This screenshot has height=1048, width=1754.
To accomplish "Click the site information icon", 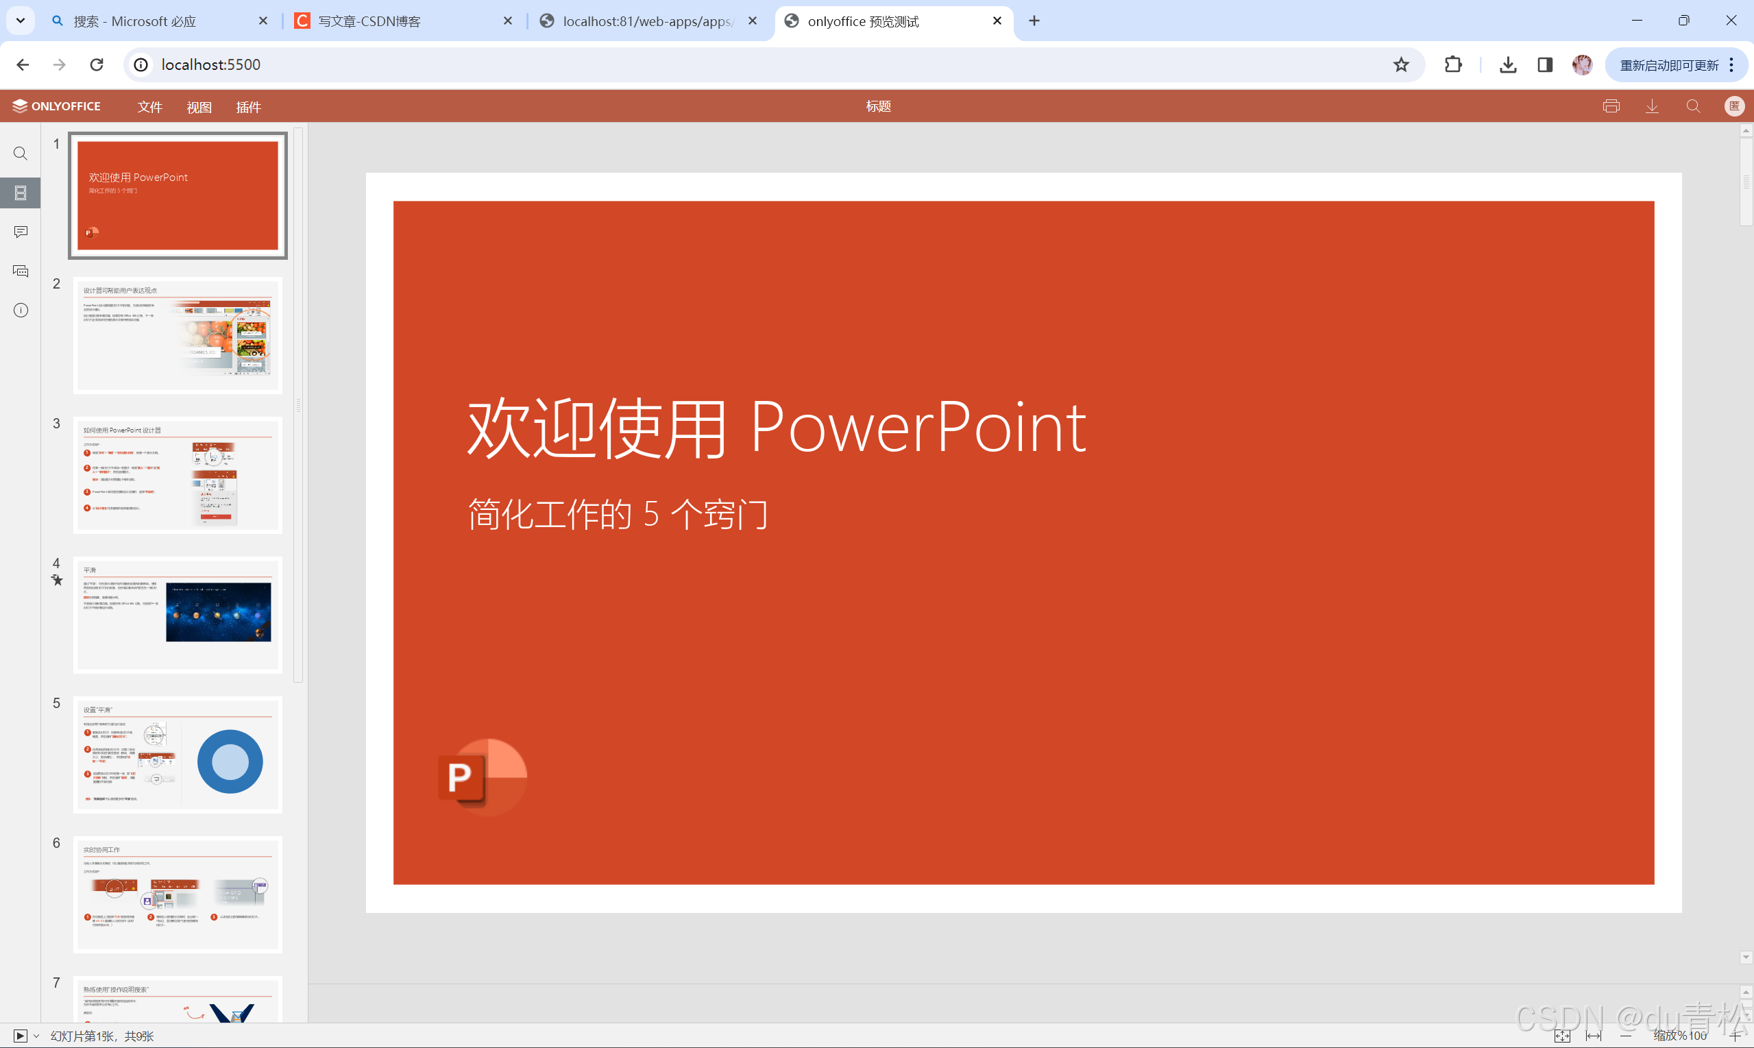I will click(141, 65).
